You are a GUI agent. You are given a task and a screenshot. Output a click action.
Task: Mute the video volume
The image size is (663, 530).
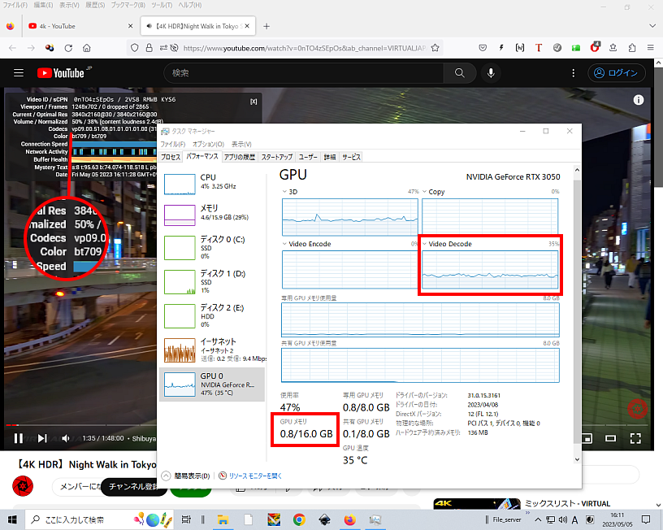pyautogui.click(x=65, y=438)
